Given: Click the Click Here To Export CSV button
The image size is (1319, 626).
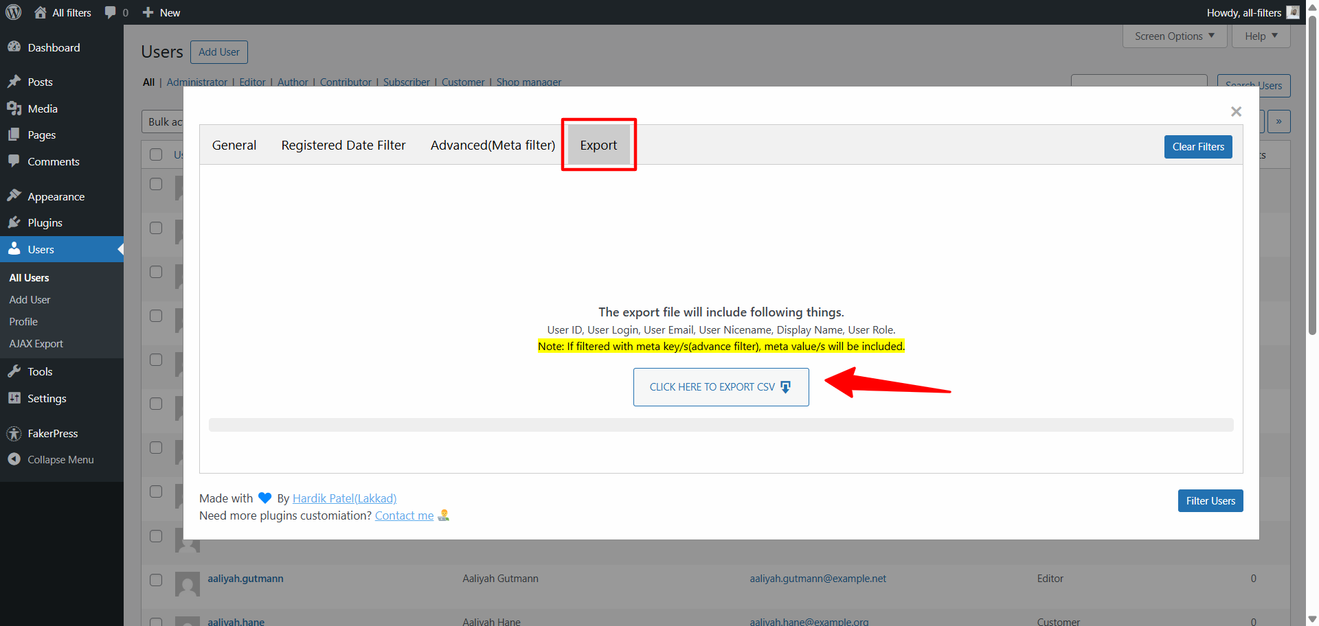Looking at the screenshot, I should point(721,387).
